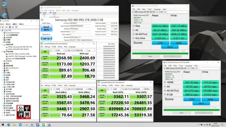Open Profile menu in the μs CrystalDiskMark window
The image size is (226, 127).
[x=54, y=47]
